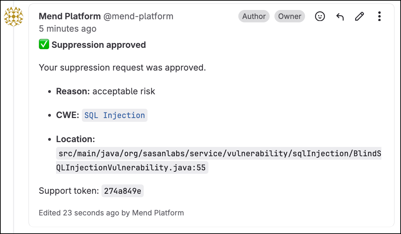Click the @mend-platform username handle

click(138, 16)
